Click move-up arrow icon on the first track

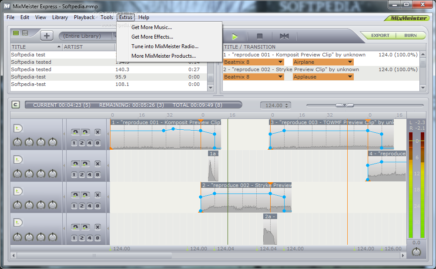click(75, 132)
